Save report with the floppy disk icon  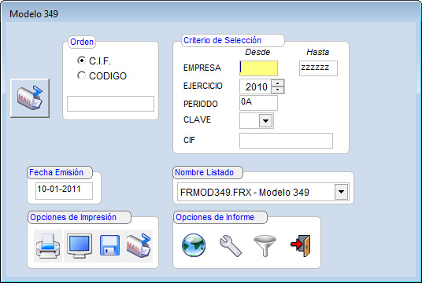(109, 245)
